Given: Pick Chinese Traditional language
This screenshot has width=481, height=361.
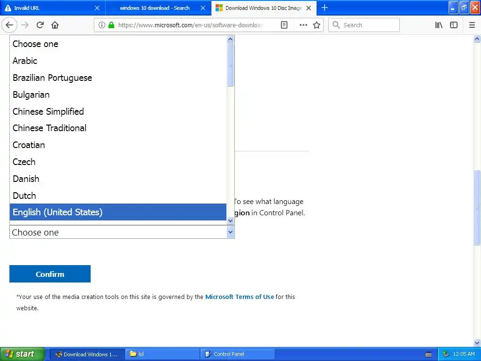Looking at the screenshot, I should [x=118, y=128].
